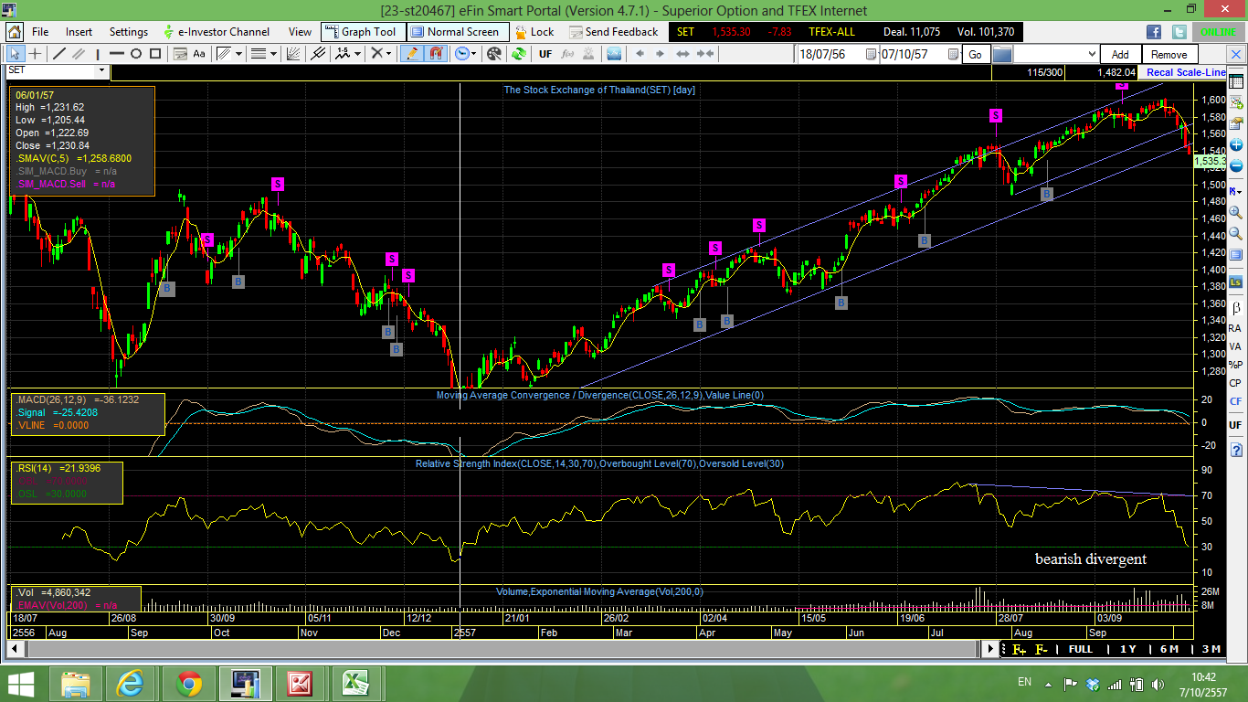
Task: Expand the SET symbol dropdown
Action: [101, 70]
